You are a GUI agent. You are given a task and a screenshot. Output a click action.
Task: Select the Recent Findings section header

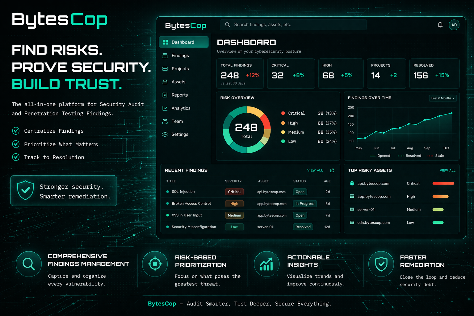pos(186,170)
